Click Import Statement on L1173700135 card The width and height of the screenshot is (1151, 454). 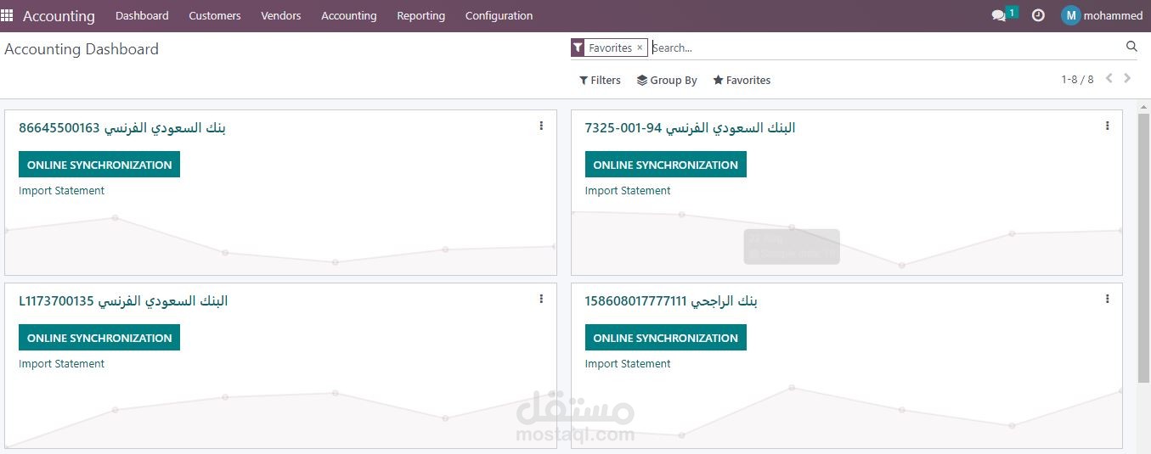[62, 364]
